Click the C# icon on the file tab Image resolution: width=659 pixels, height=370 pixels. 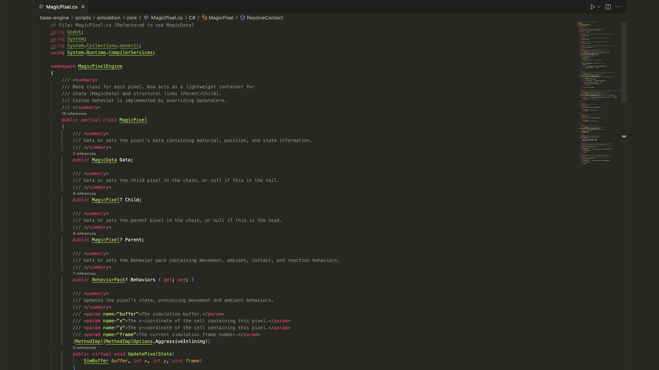tap(42, 7)
